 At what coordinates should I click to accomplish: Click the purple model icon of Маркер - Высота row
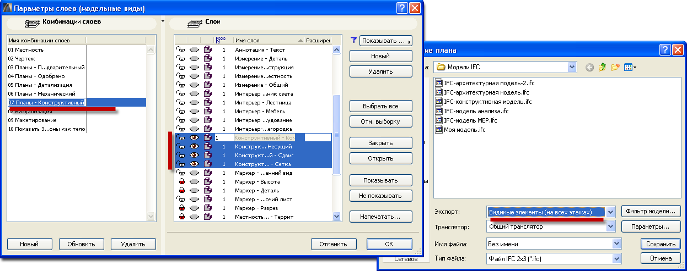pos(208,181)
